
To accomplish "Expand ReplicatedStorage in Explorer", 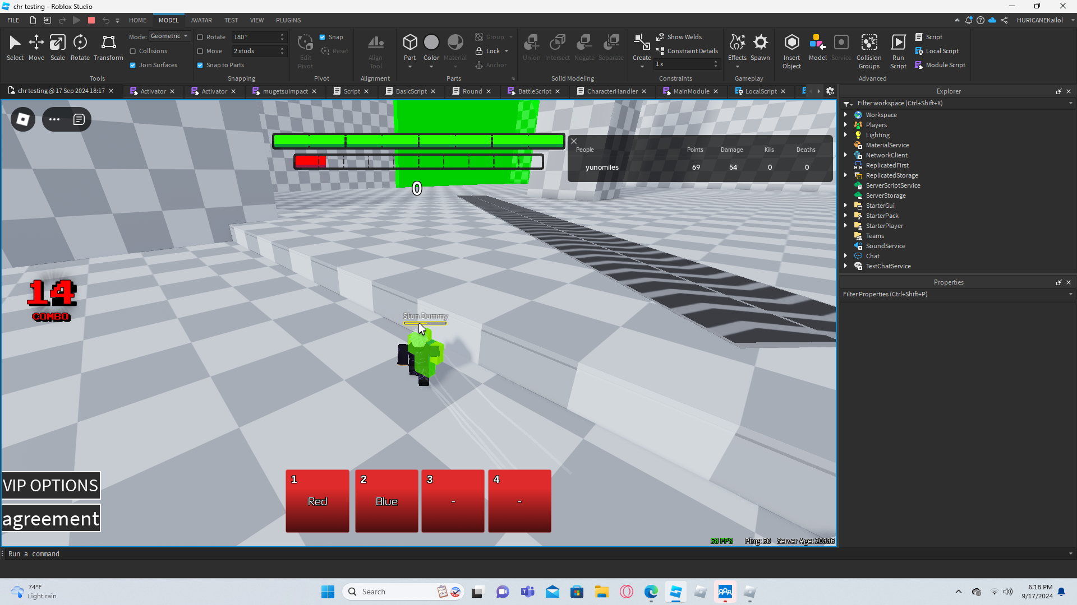I will (846, 175).
